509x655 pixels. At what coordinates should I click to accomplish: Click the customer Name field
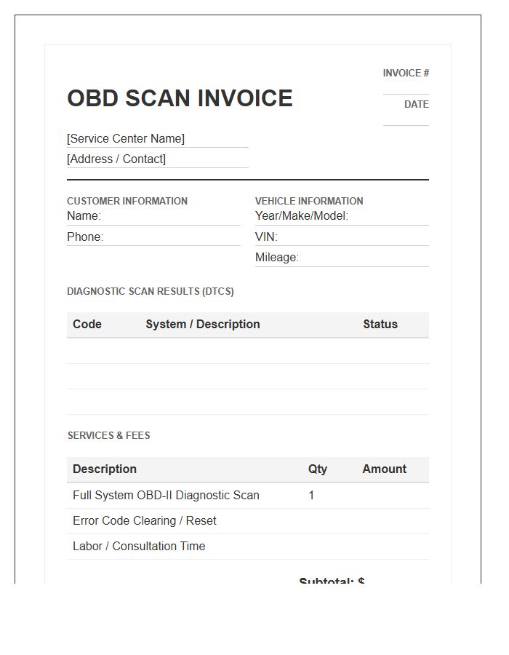153,216
